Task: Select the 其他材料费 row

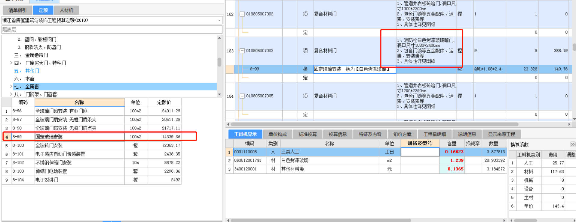Action: click(x=366, y=169)
